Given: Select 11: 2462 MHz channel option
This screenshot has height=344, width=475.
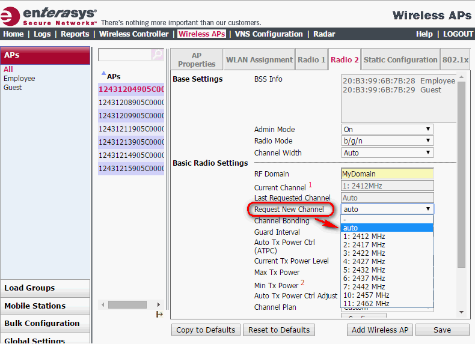Looking at the screenshot, I should (x=366, y=304).
